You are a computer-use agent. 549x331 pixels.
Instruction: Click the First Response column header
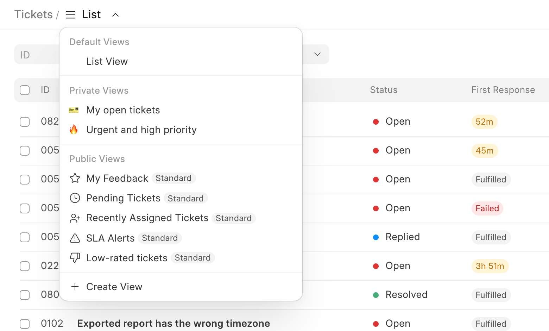(x=503, y=90)
